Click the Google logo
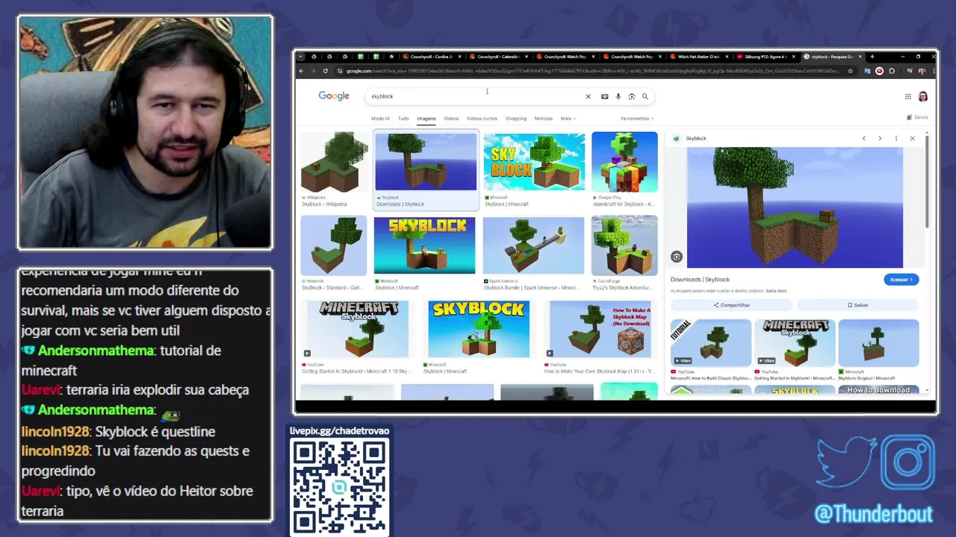 [334, 96]
